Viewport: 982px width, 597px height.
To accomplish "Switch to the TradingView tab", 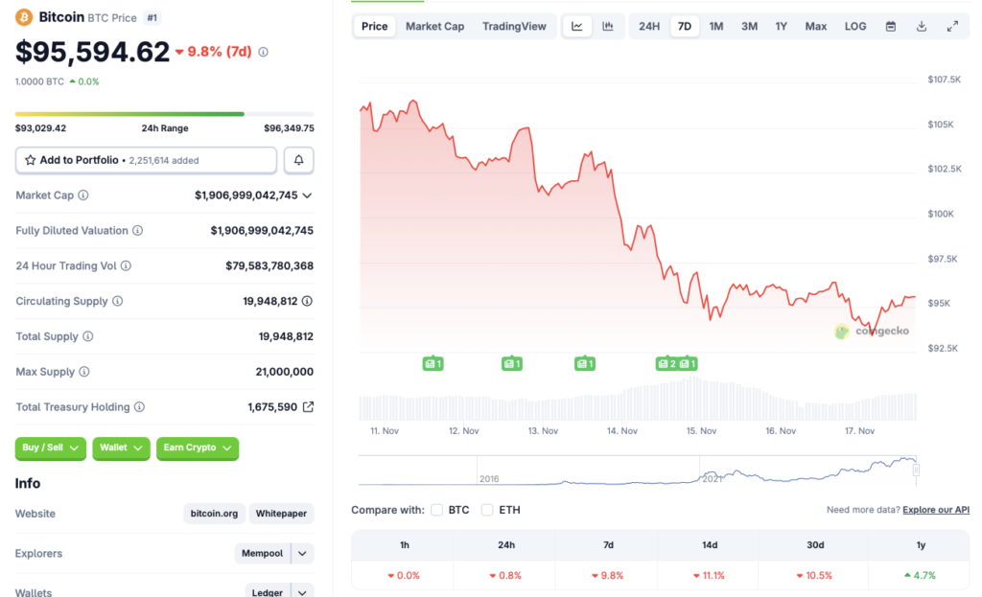I will click(x=515, y=27).
